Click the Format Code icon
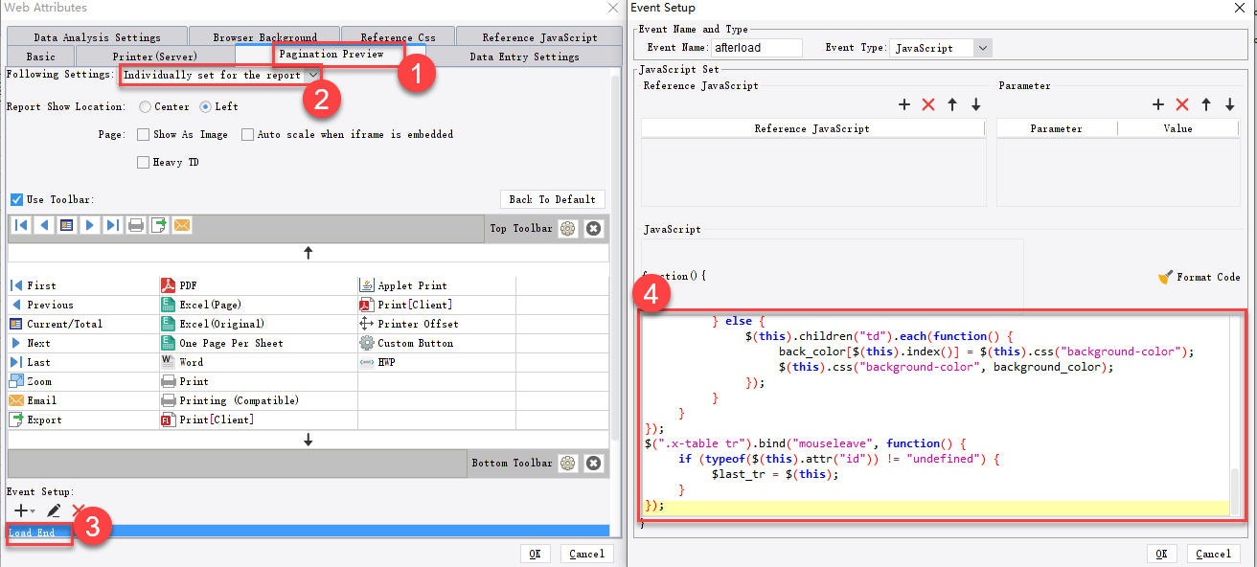 pos(1167,276)
